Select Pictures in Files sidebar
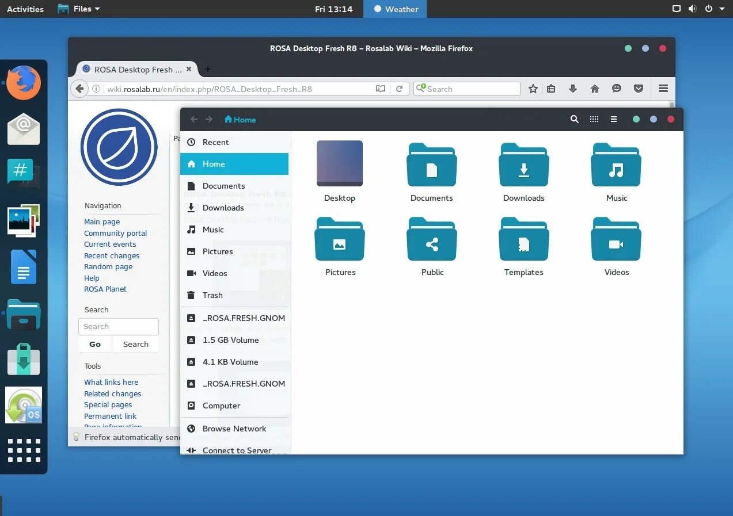Viewport: 733px width, 516px height. pyautogui.click(x=234, y=251)
